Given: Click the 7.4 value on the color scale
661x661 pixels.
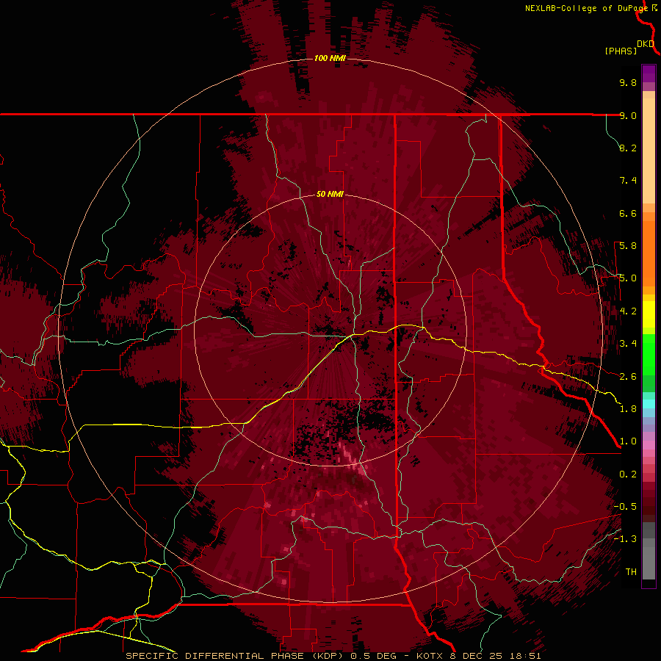Looking at the screenshot, I should pos(628,181).
